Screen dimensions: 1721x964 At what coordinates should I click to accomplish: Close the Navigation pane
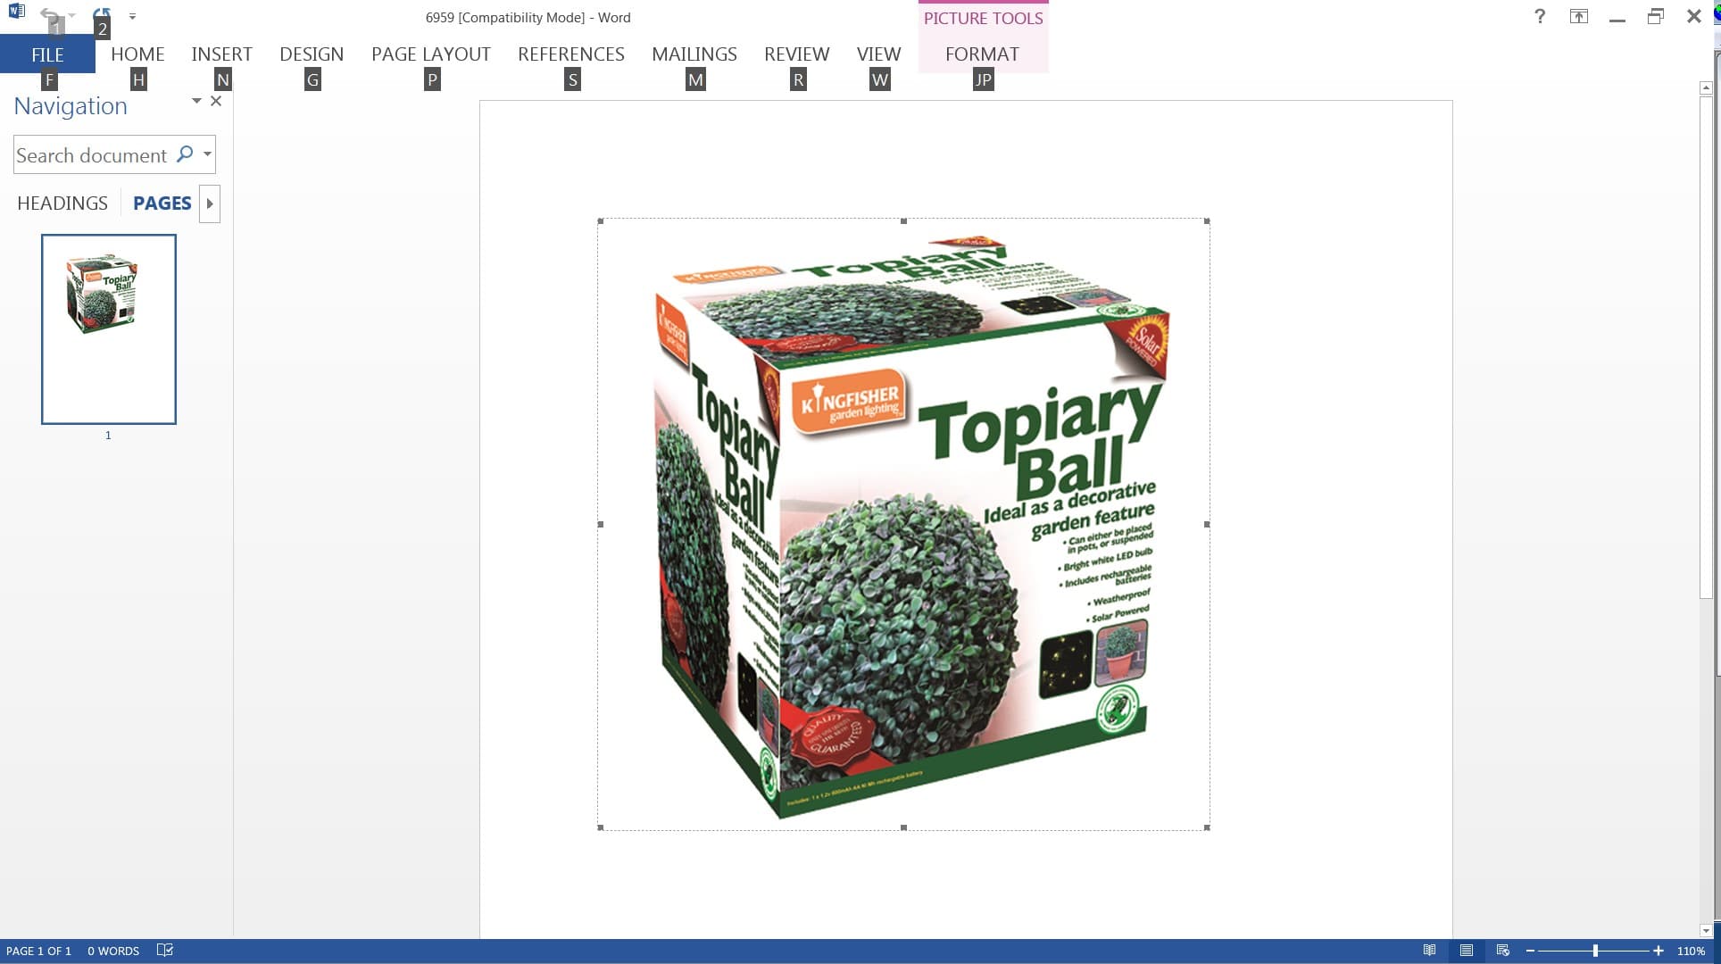pyautogui.click(x=216, y=101)
